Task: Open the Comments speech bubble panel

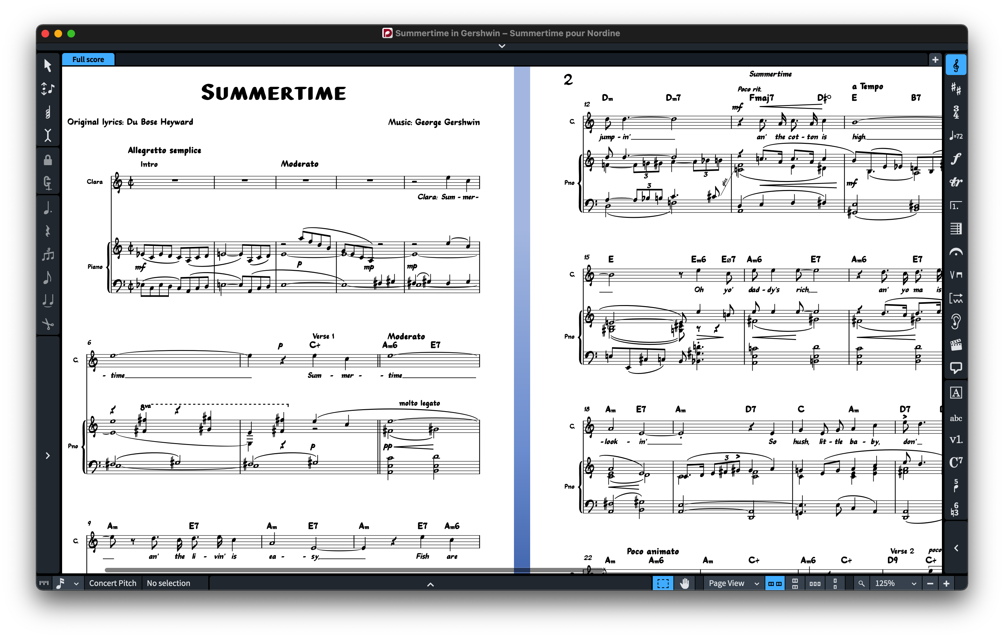Action: [x=955, y=367]
